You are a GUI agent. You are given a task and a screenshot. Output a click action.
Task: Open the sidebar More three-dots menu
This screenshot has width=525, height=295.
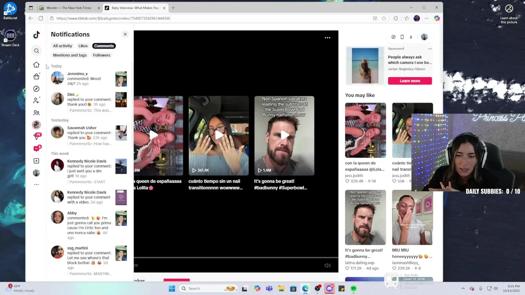pyautogui.click(x=37, y=185)
